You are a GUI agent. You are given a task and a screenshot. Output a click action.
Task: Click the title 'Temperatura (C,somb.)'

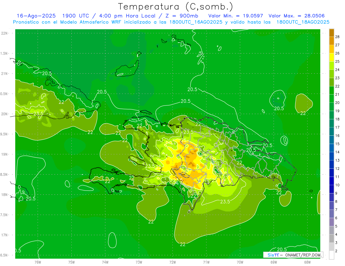pos(175,7)
